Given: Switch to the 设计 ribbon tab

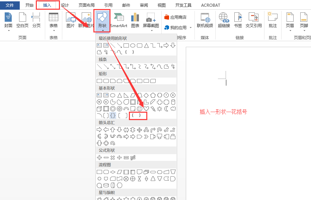Looking at the screenshot, I should pyautogui.click(x=65, y=5).
